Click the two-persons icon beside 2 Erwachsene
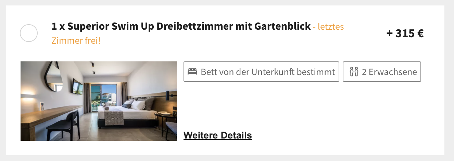Screen dimensions: 454x161 pos(354,72)
